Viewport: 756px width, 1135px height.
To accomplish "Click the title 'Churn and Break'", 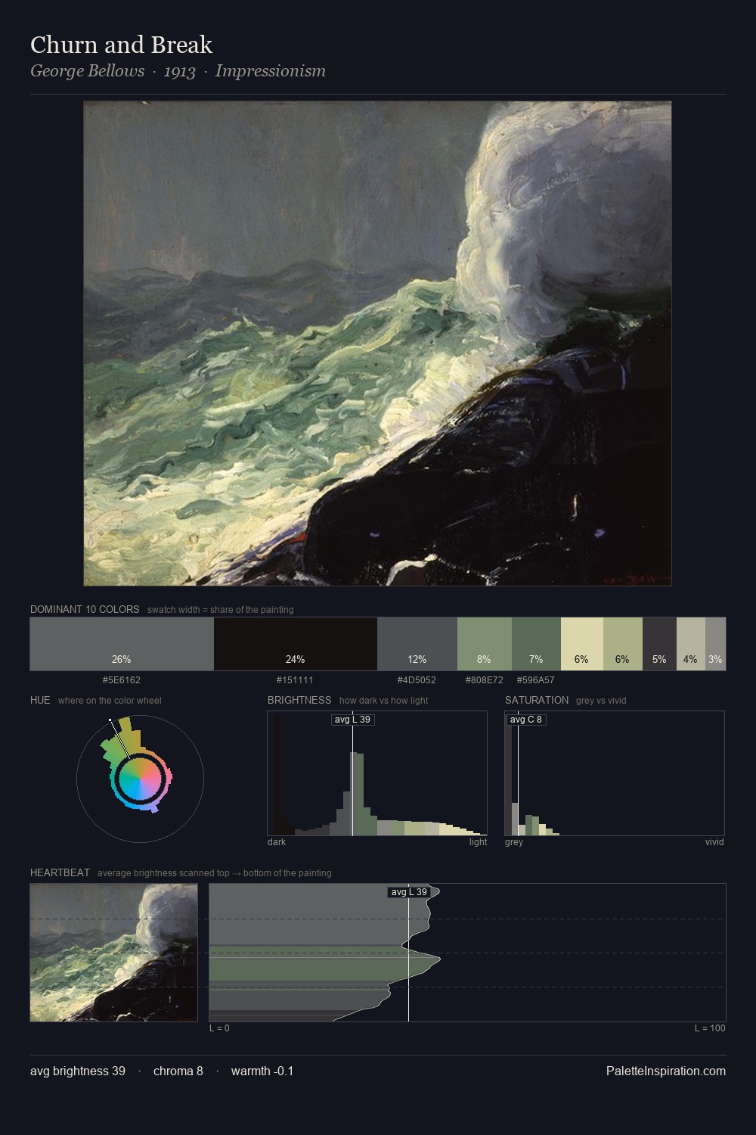I will (x=122, y=45).
